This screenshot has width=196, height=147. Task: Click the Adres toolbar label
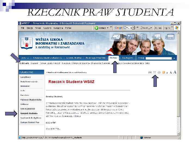[x=158, y=28]
